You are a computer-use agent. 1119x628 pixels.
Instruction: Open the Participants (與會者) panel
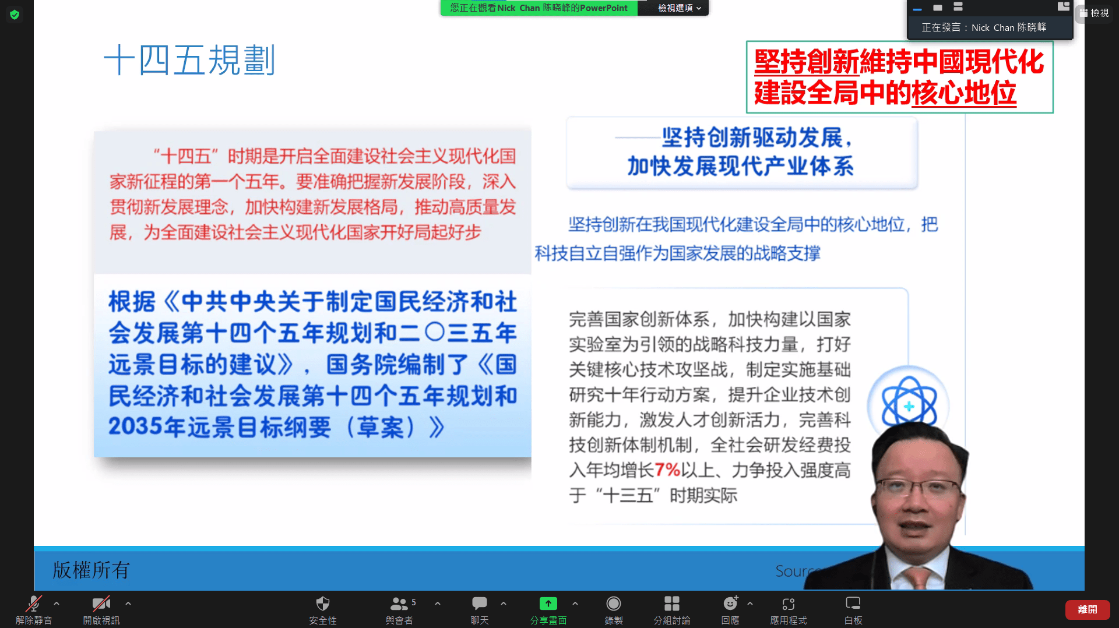[399, 604]
